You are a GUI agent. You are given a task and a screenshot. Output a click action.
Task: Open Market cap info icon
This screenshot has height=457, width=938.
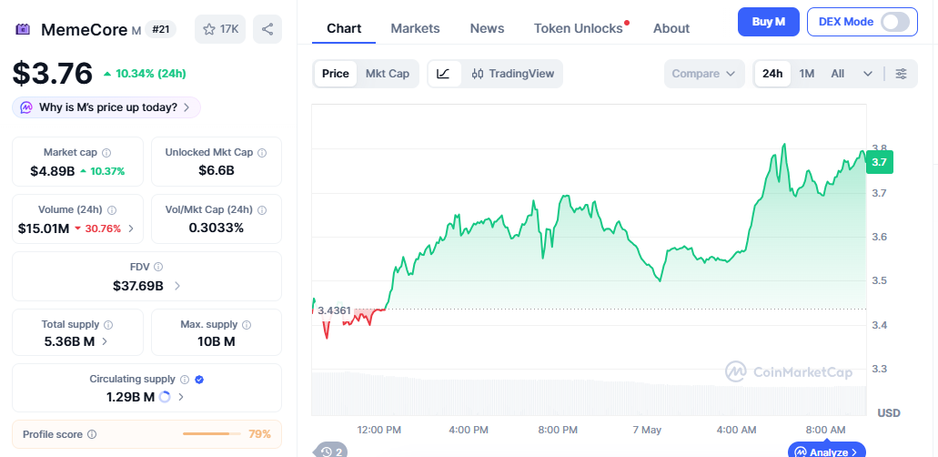[106, 153]
